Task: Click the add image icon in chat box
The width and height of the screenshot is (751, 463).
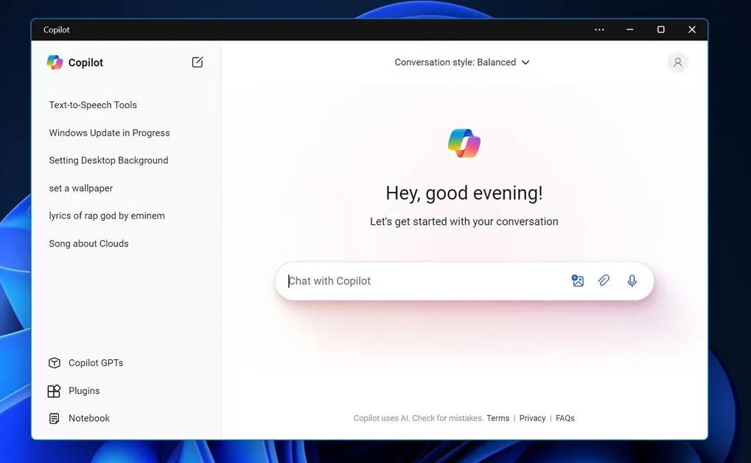Action: pyautogui.click(x=578, y=280)
